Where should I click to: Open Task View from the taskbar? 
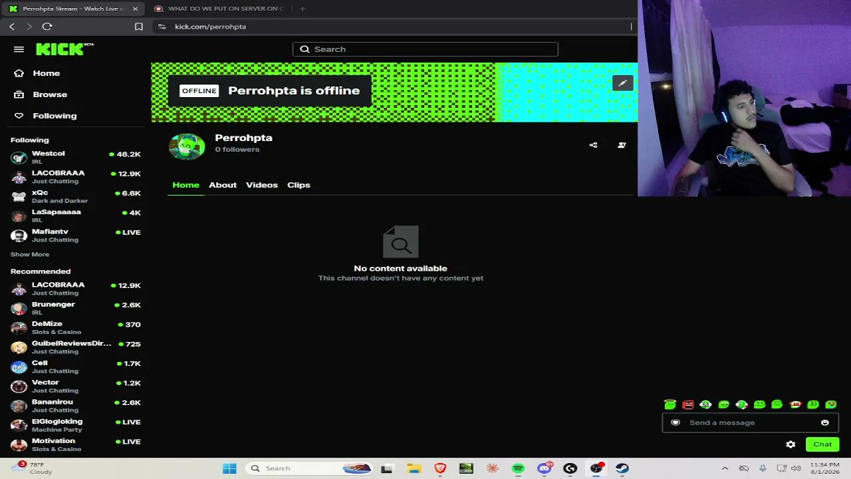(x=386, y=468)
